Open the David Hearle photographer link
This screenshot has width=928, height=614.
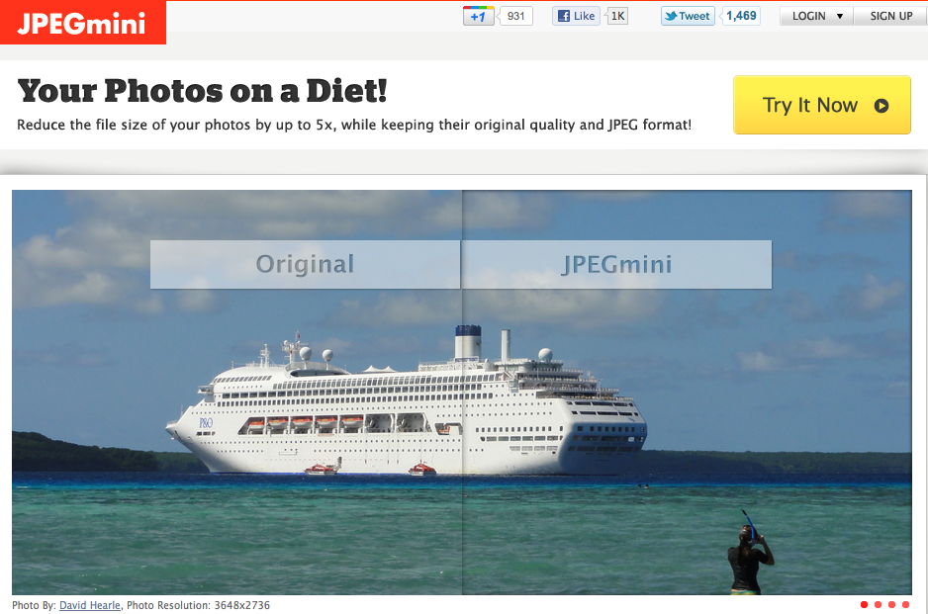[x=90, y=605]
